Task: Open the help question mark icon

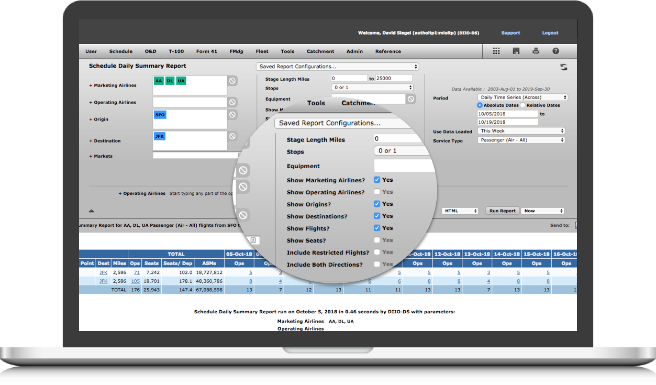Action: point(555,51)
